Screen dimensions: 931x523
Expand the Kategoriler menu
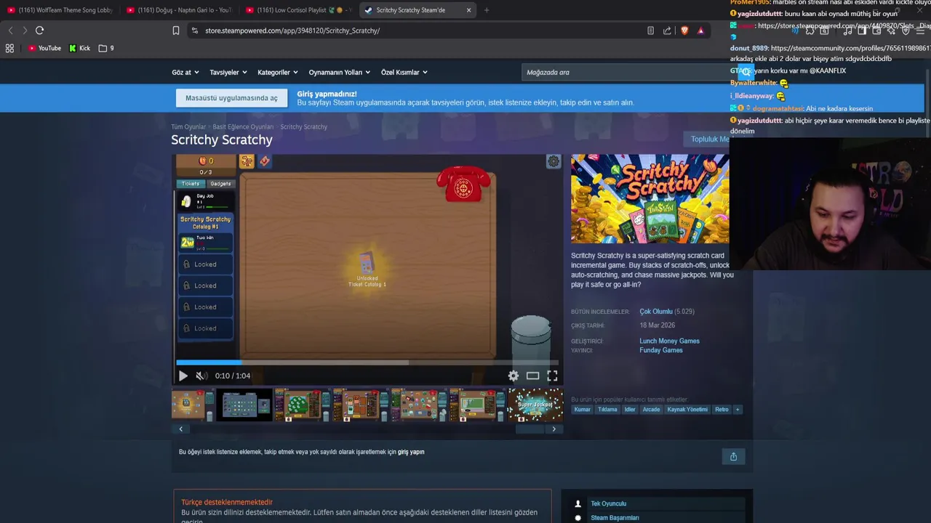(x=278, y=73)
